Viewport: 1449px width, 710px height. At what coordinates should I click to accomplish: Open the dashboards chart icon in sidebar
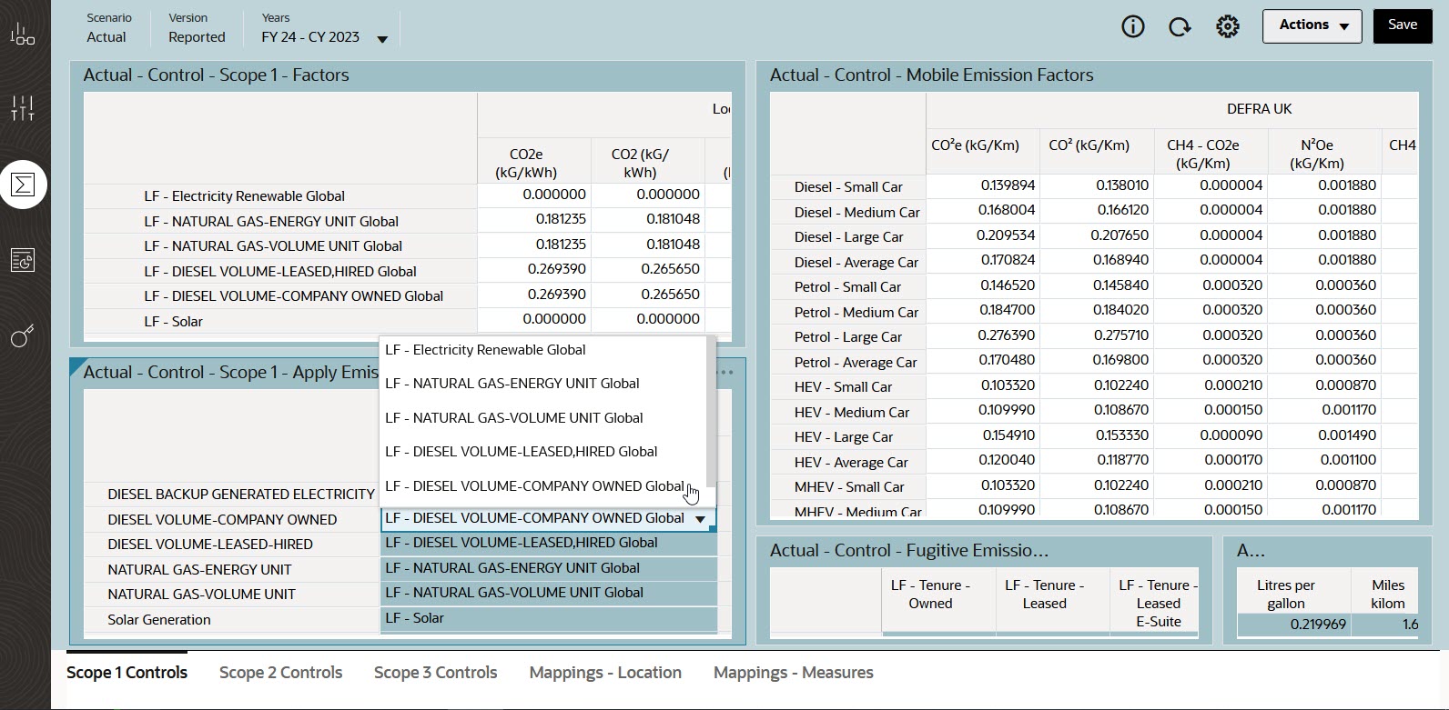coord(23,35)
